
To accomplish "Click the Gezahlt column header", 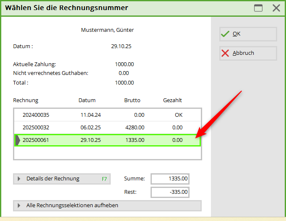I will pyautogui.click(x=172, y=100).
